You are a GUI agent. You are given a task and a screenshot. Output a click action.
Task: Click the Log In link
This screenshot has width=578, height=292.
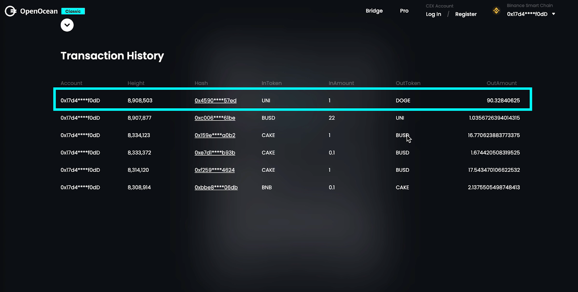[433, 14]
